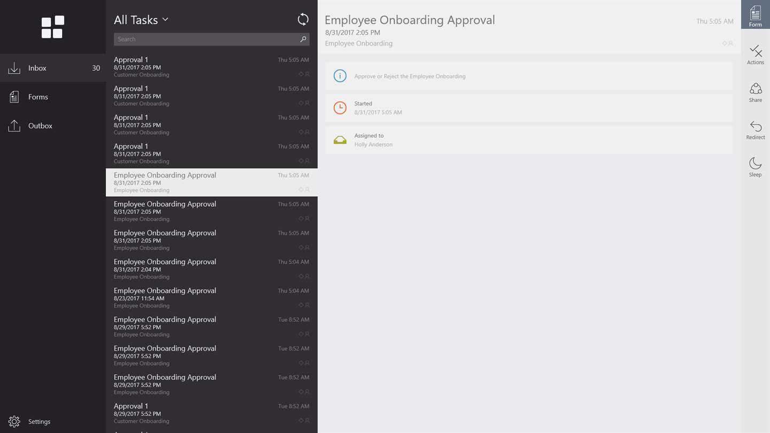Click the magnifier icon in the search box
The width and height of the screenshot is (770, 433).
303,39
